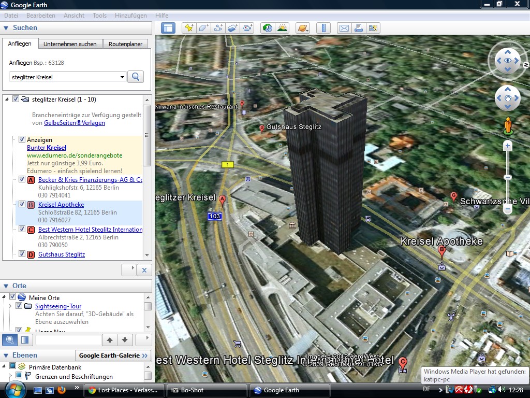Add an image overlay from the toolbar

click(232, 28)
